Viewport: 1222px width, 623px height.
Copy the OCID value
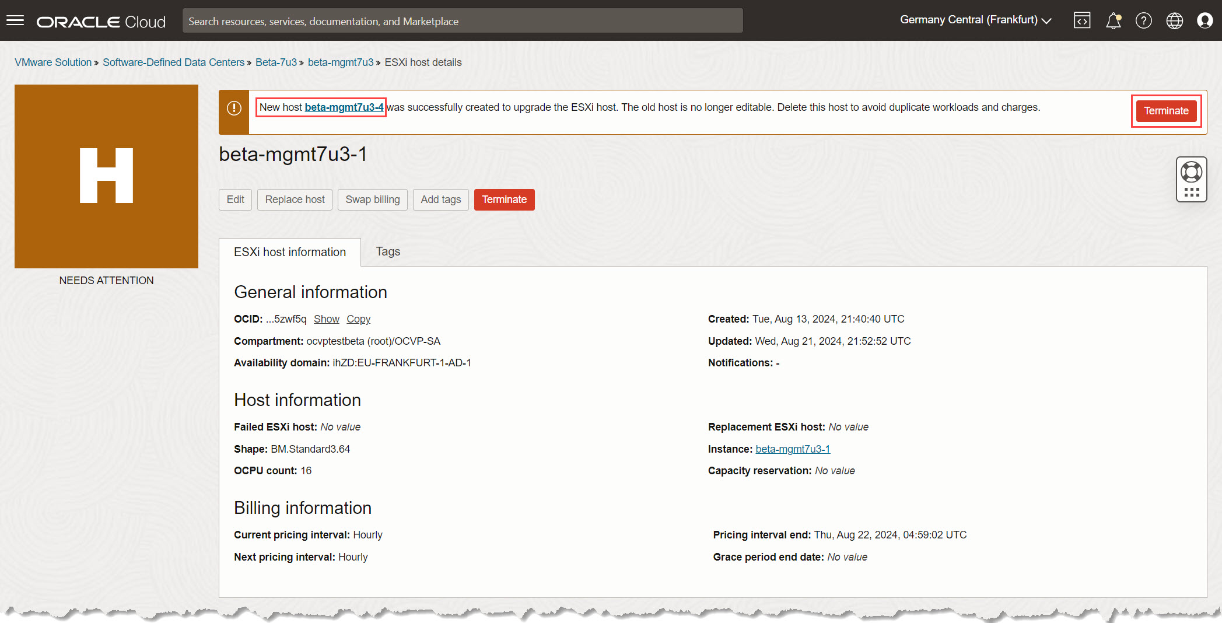click(358, 319)
